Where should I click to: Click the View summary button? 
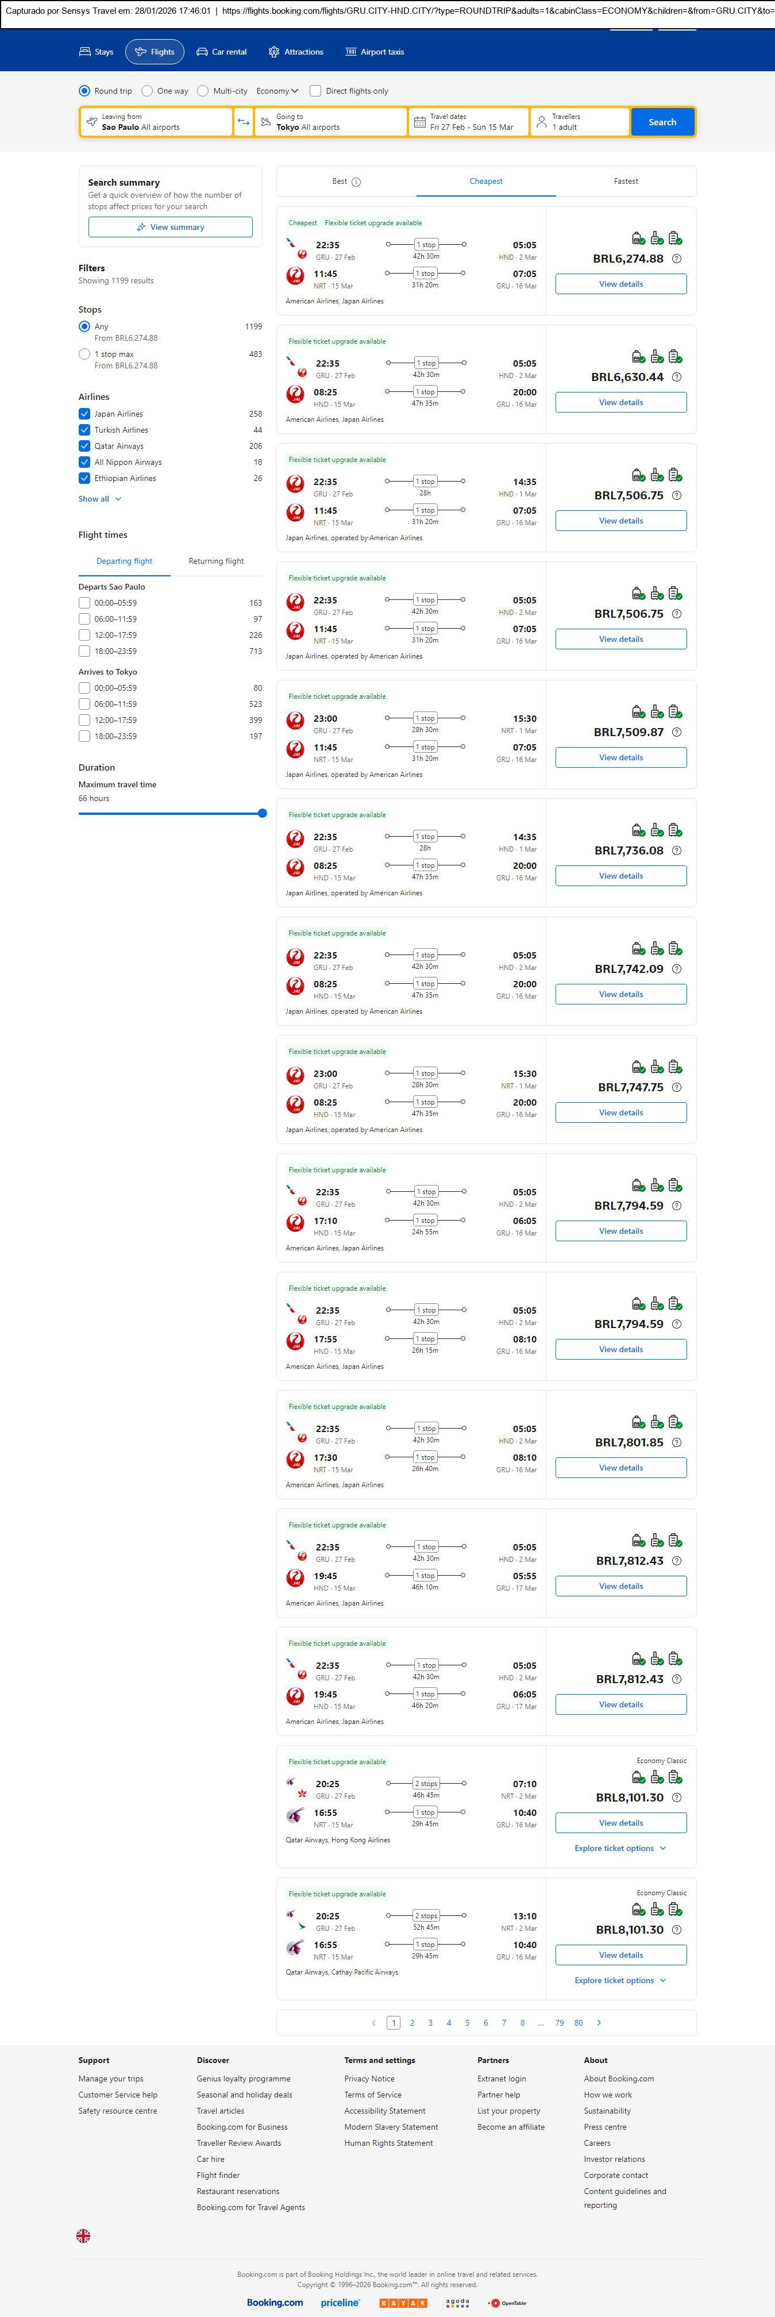(x=170, y=228)
